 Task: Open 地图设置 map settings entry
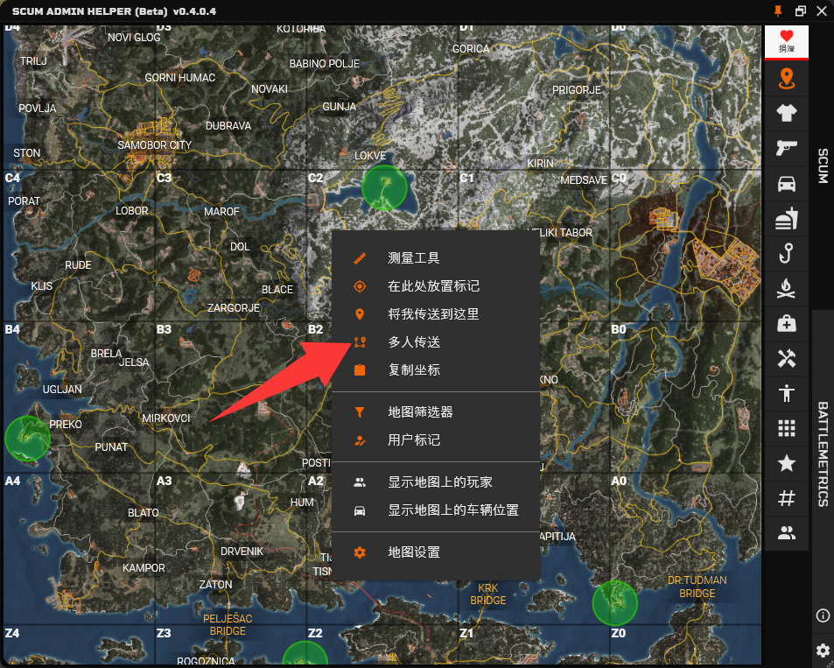tap(436, 552)
